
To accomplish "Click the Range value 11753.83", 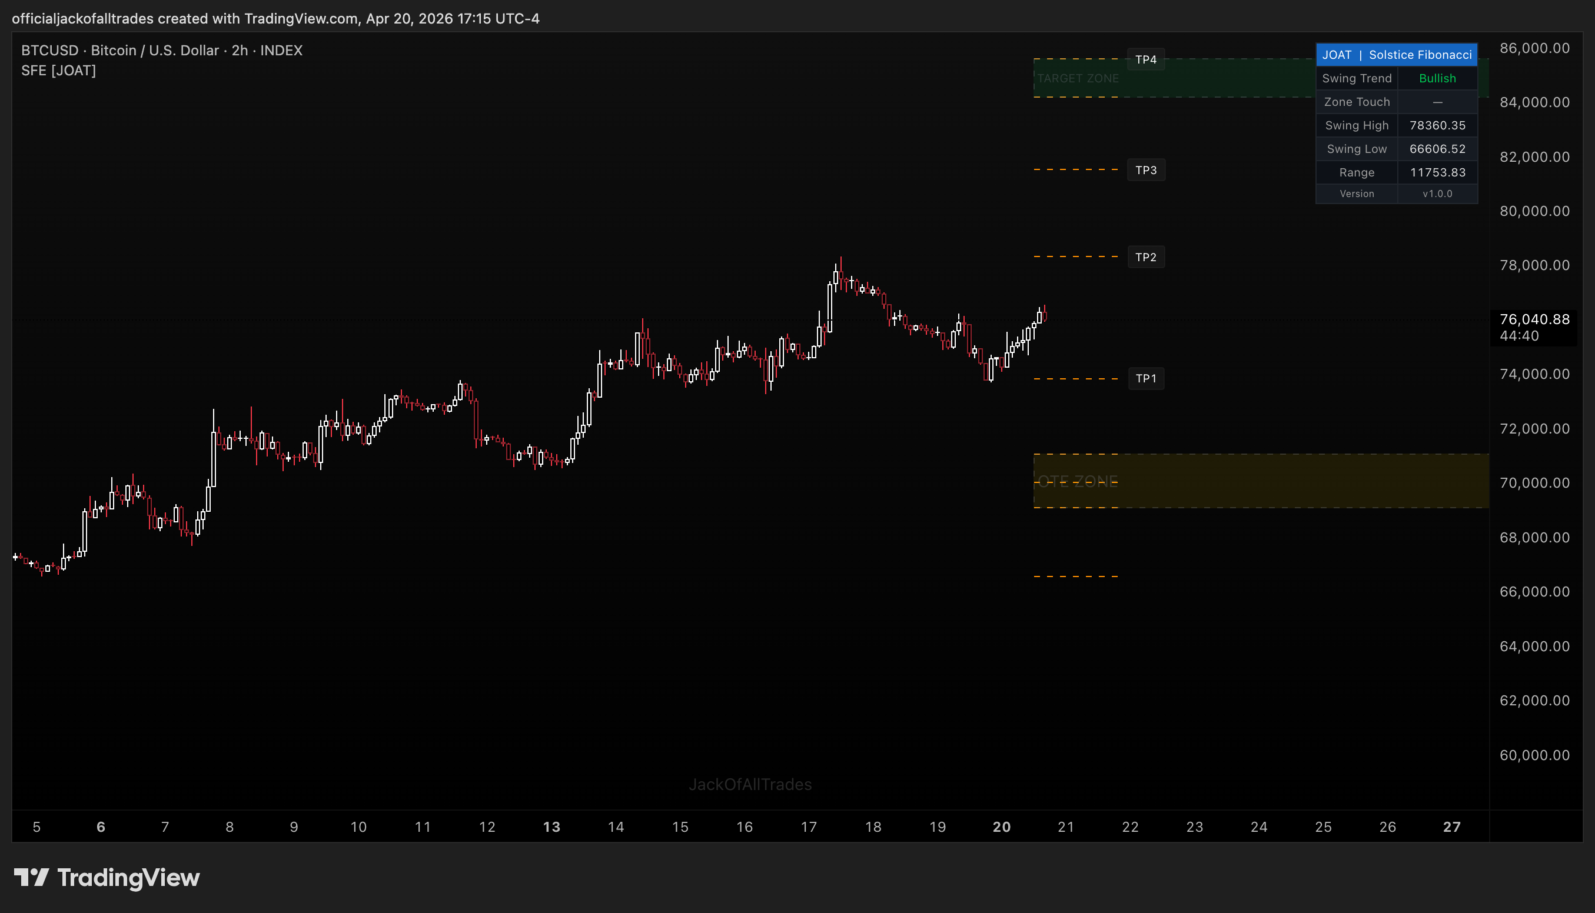I will point(1437,172).
